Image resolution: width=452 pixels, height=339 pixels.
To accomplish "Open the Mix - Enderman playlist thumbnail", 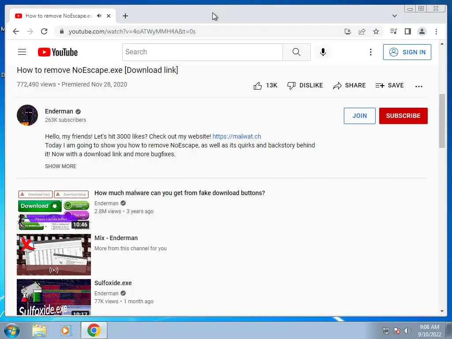I will (x=53, y=255).
